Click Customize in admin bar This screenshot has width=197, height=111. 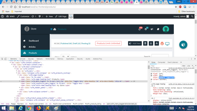tap(23, 16)
